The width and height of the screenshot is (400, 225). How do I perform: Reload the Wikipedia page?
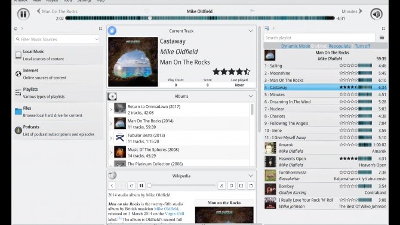(131, 186)
